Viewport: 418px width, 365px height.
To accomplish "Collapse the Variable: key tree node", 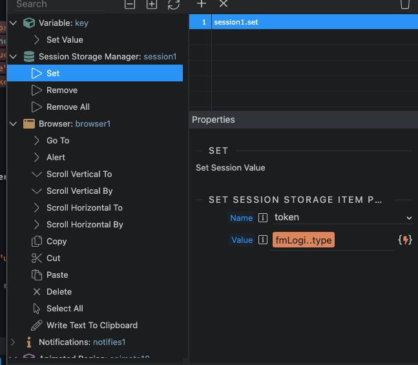I will click(14, 23).
